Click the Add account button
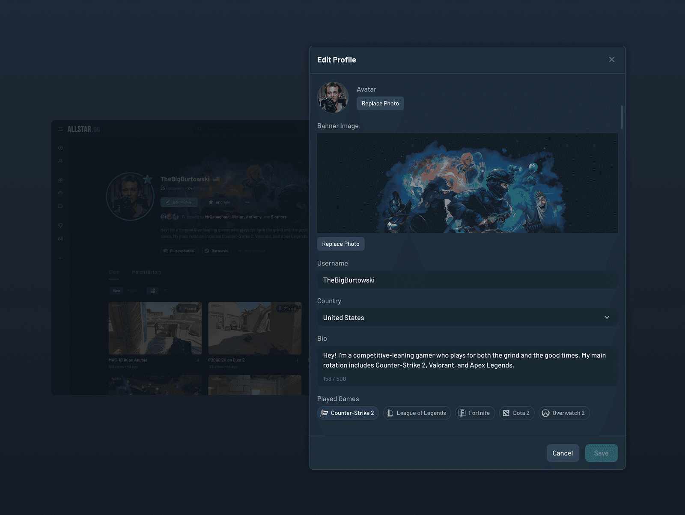The image size is (685, 515). [251, 251]
